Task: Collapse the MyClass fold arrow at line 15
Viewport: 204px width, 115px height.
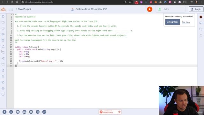Action: pyautogui.click(x=13, y=47)
